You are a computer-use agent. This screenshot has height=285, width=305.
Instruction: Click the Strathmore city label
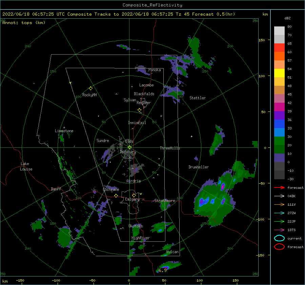165,201
